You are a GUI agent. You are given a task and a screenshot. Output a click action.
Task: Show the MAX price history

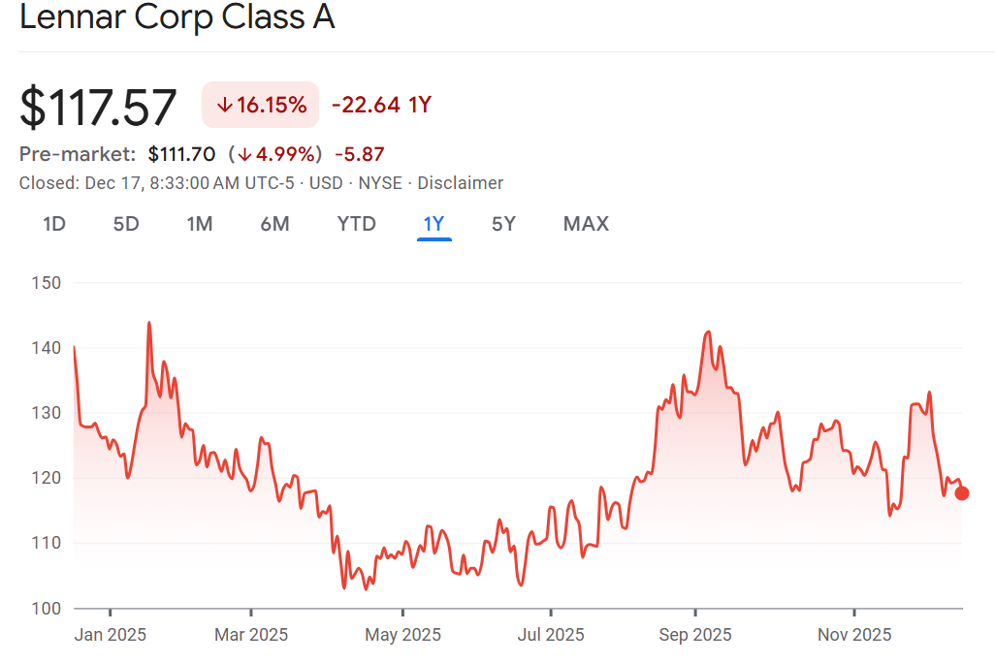[x=586, y=224]
